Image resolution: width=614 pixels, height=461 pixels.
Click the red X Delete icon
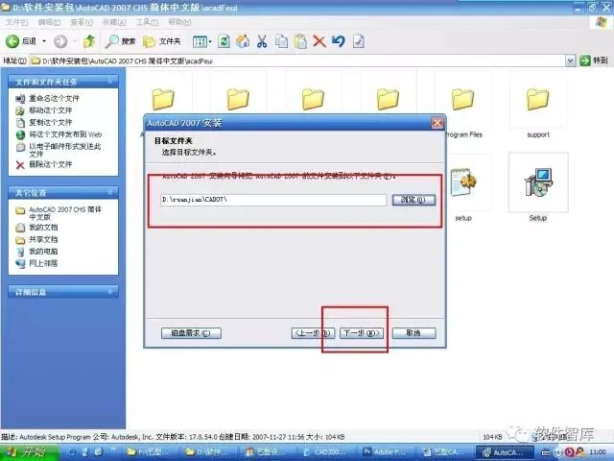pyautogui.click(x=319, y=41)
